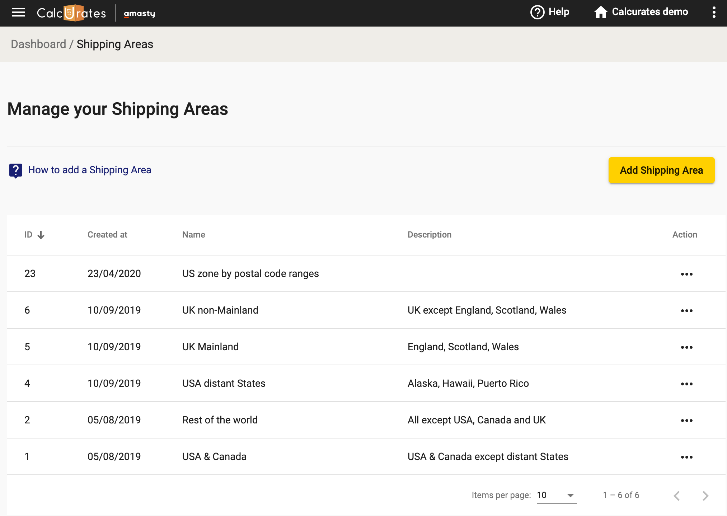Open action menu for US zone by postal code ranges
Screen dimensions: 727x516
[687, 273]
